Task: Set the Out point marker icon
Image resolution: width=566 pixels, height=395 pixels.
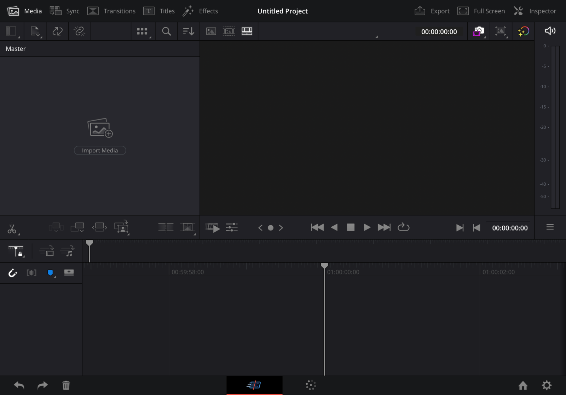Action: (477, 228)
